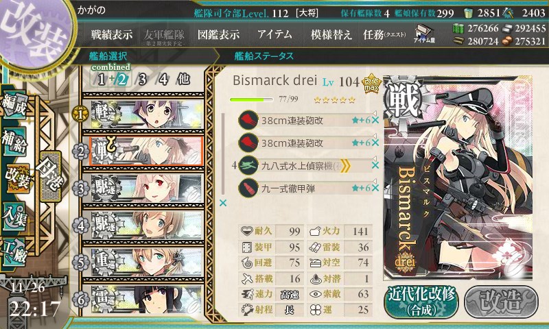Image resolution: width=549 pixels, height=329 pixels.
Task: Click the 母港 home port button
Action: 51,177
